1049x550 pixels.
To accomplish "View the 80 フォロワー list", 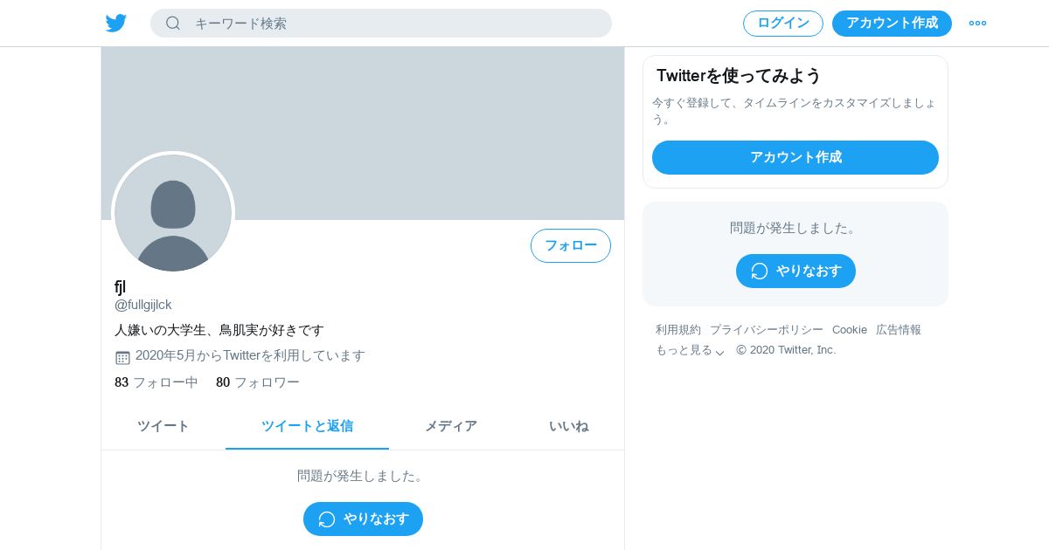I will pos(258,382).
